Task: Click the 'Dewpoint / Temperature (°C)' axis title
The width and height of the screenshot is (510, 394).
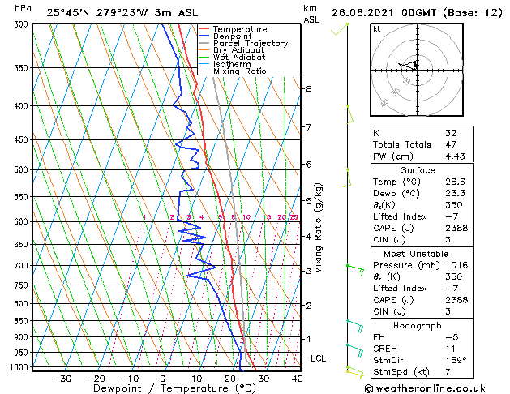Action: [174, 388]
